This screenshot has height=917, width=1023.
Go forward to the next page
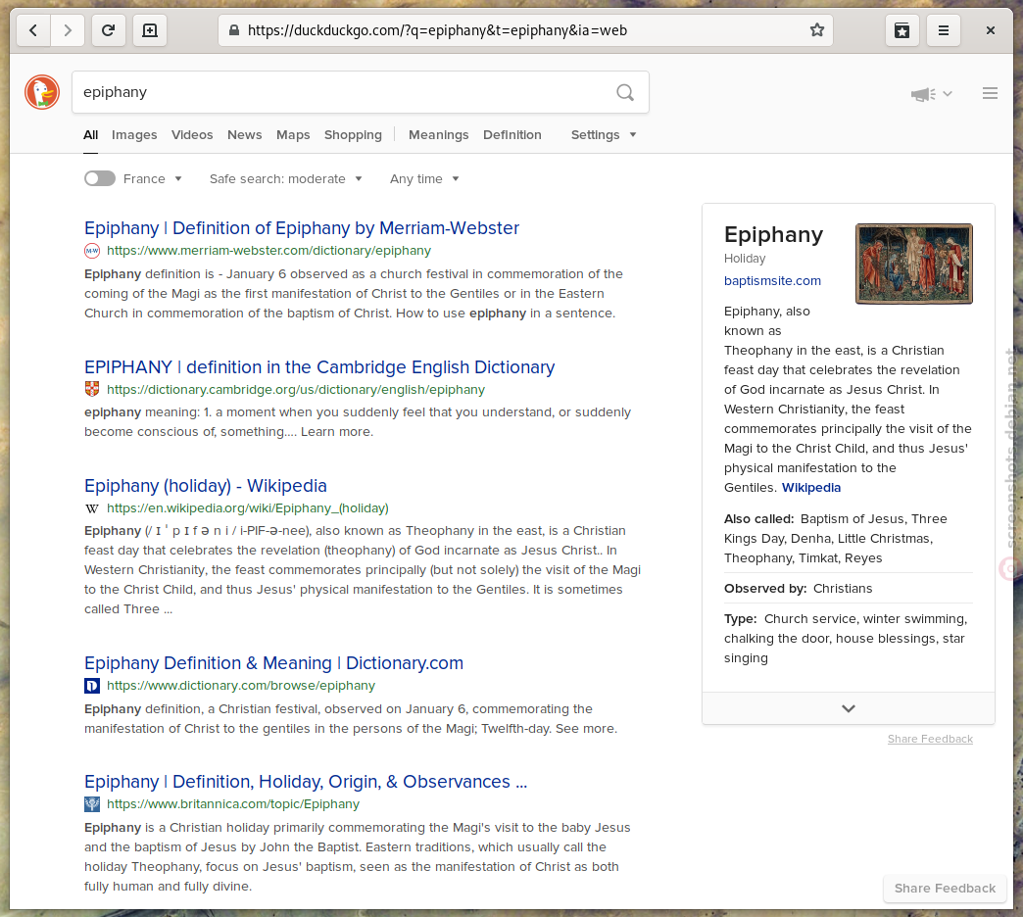pyautogui.click(x=68, y=30)
